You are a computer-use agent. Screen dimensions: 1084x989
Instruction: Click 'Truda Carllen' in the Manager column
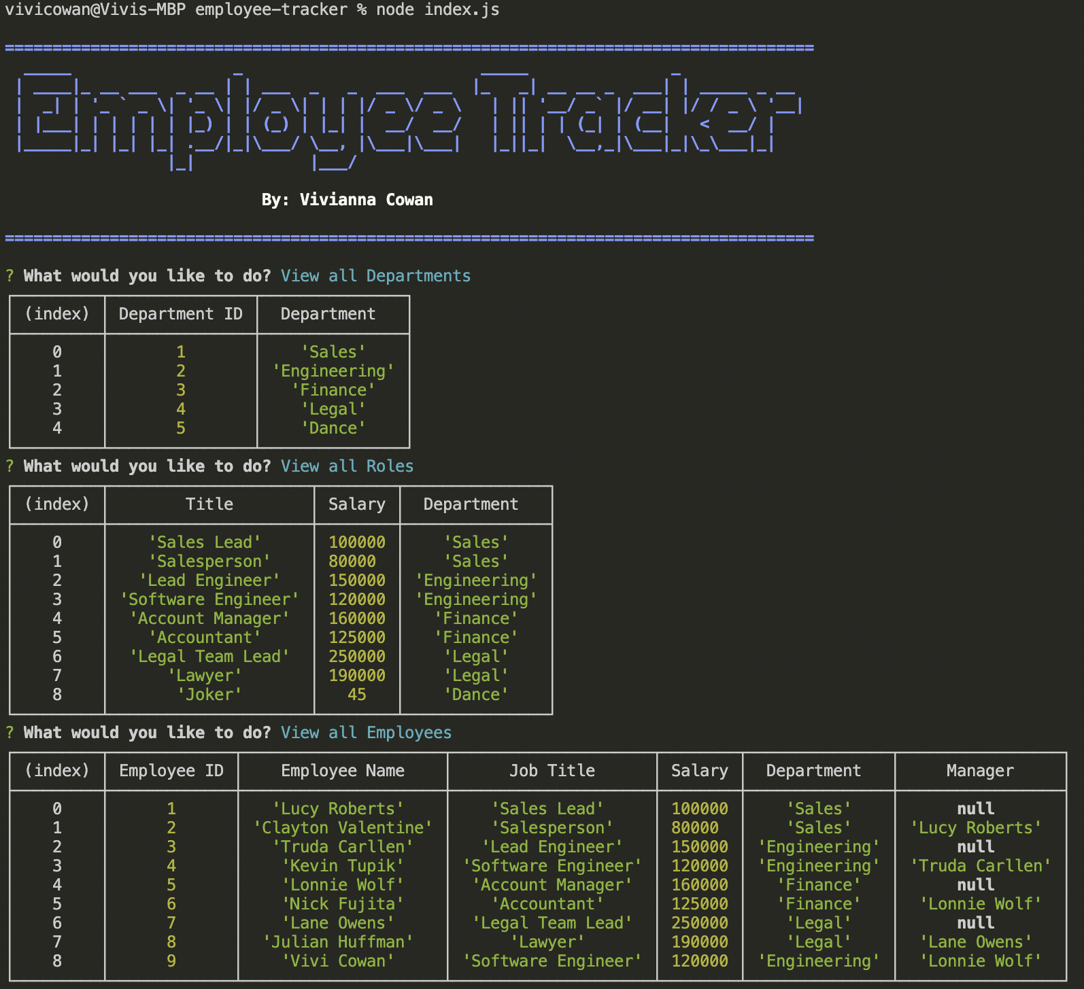(981, 866)
